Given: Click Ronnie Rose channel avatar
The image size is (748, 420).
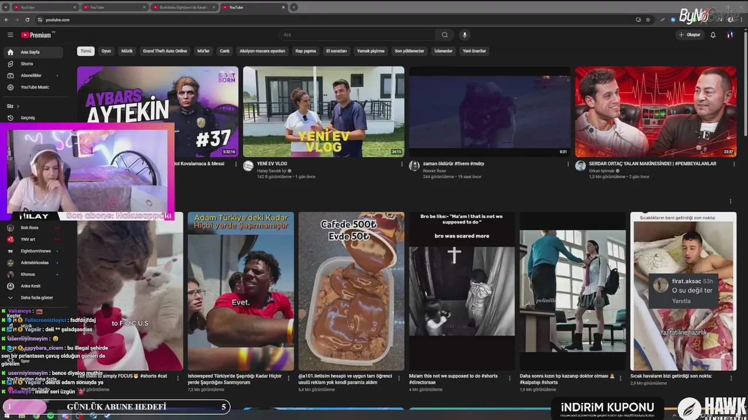Looking at the screenshot, I should point(414,166).
